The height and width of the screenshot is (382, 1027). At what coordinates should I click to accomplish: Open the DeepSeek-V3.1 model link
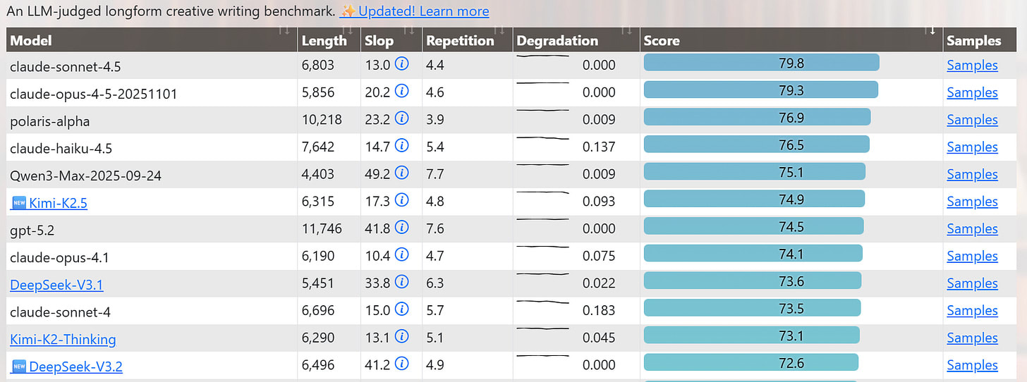(x=56, y=285)
